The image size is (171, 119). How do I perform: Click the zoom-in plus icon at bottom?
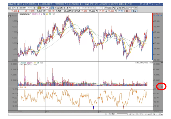pos(159,114)
